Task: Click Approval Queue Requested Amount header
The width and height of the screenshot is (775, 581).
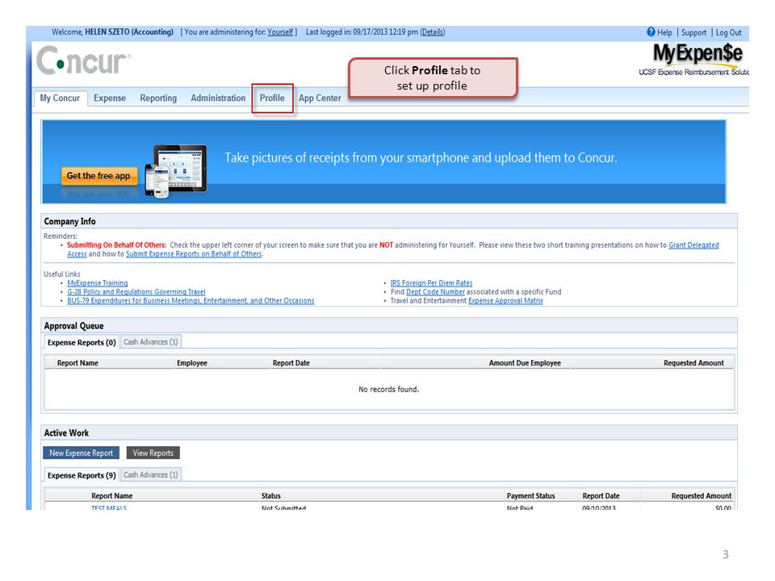Action: pos(693,363)
